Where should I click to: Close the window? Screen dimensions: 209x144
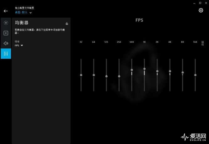click(x=206, y=3)
